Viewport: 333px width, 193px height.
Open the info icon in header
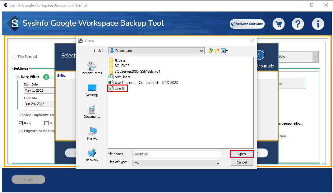[318, 24]
